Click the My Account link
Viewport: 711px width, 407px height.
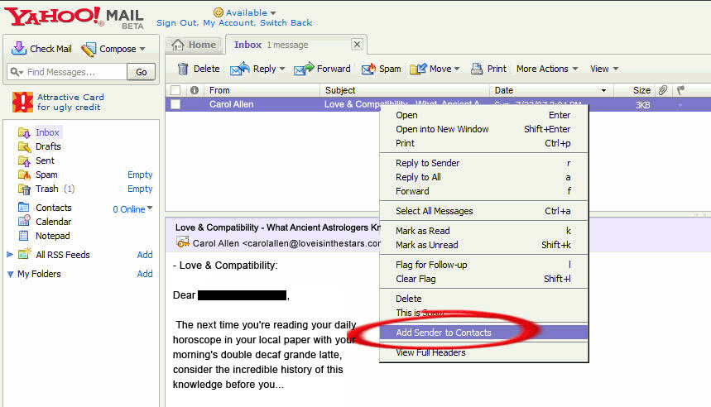click(228, 22)
